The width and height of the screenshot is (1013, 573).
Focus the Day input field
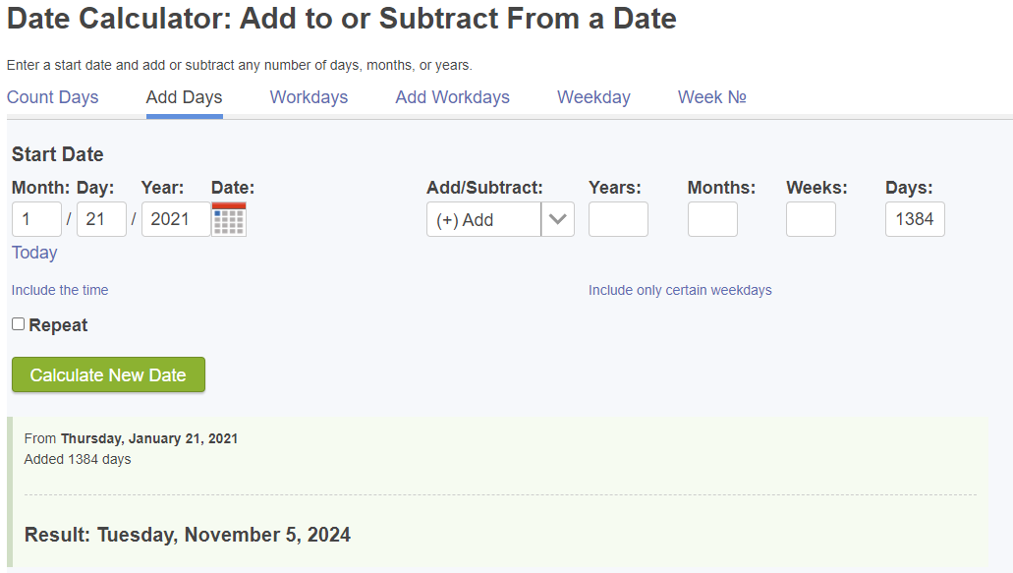[101, 219]
